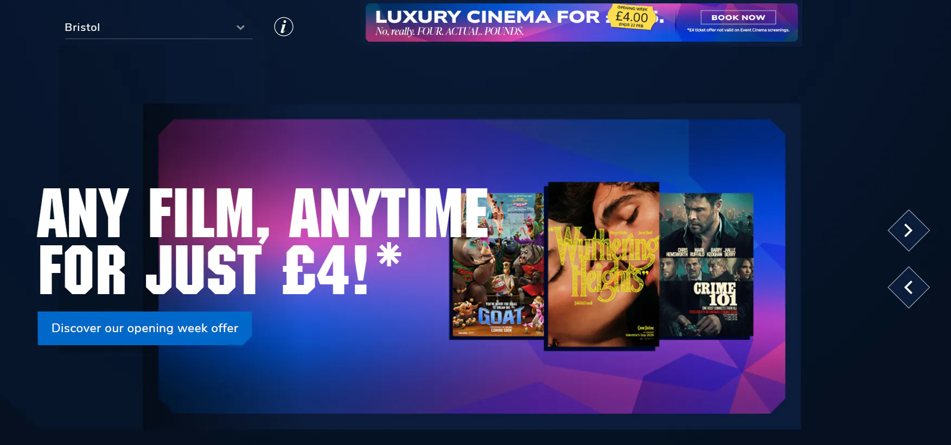Advance carousel with the right arrow diamond
The height and width of the screenshot is (445, 951).
(909, 231)
